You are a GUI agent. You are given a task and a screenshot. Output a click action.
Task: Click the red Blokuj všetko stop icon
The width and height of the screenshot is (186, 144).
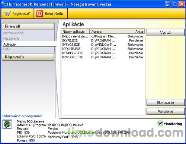point(39,14)
